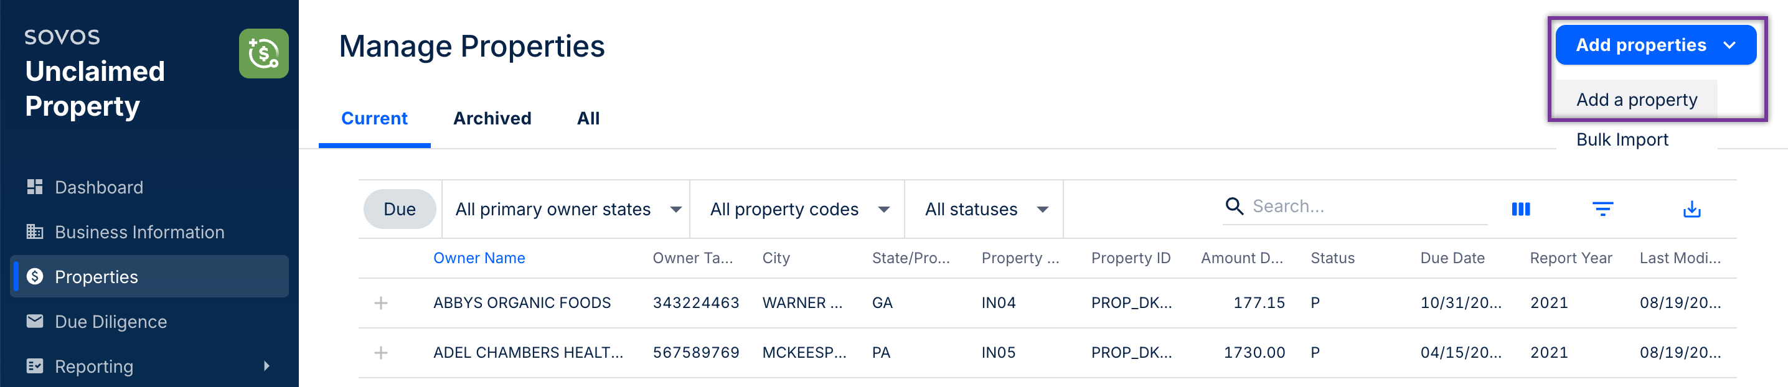Switch to the All tab
Screen dimensions: 1788x387
click(587, 119)
